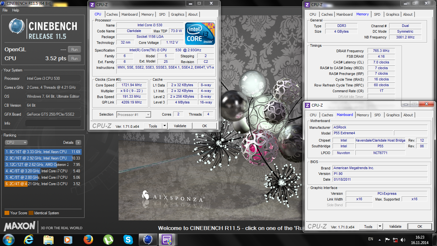This screenshot has height=246, width=437.
Task: Switch to Caches tab in CPU window
Action: click(112, 14)
